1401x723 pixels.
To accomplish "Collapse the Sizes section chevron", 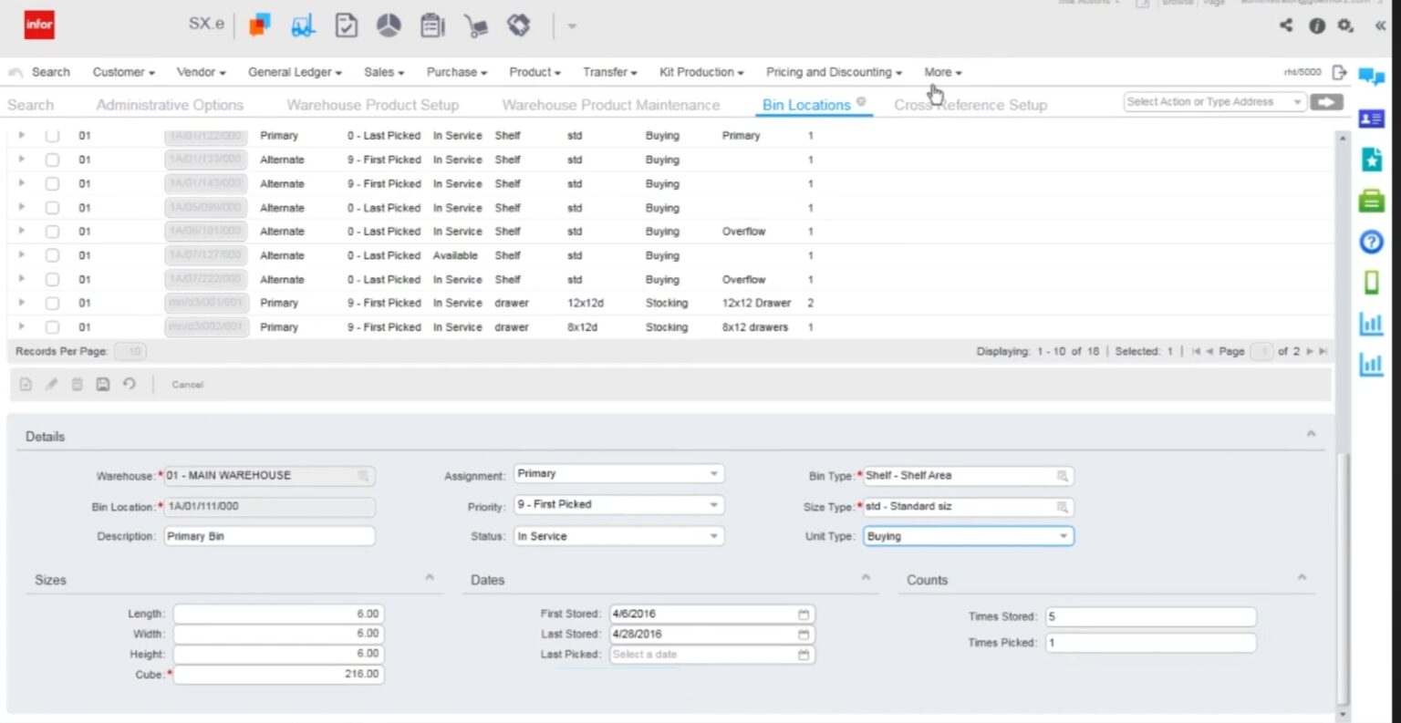I will click(x=429, y=577).
